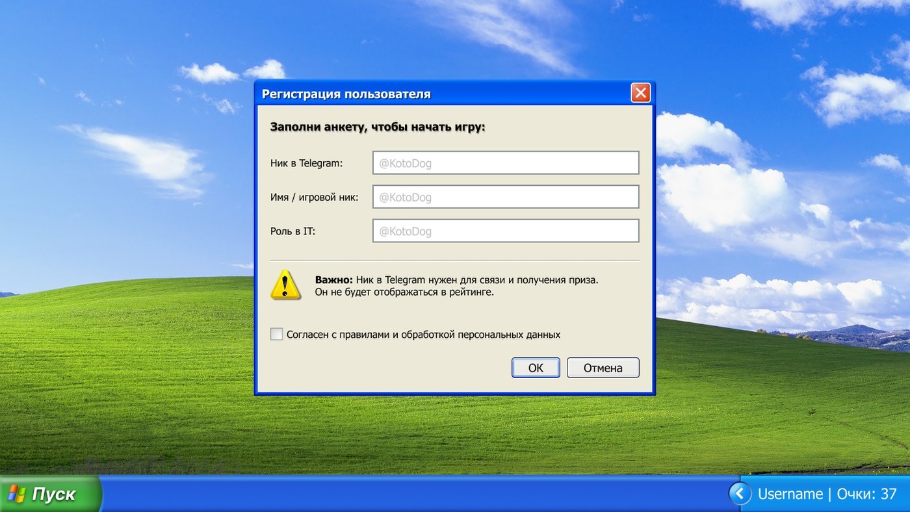
Task: Click the tray arrow icon beside Username
Action: (740, 494)
